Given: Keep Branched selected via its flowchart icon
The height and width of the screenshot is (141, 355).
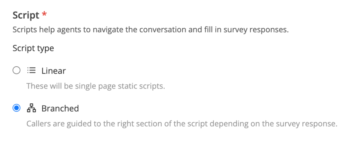Looking at the screenshot, I should point(32,108).
